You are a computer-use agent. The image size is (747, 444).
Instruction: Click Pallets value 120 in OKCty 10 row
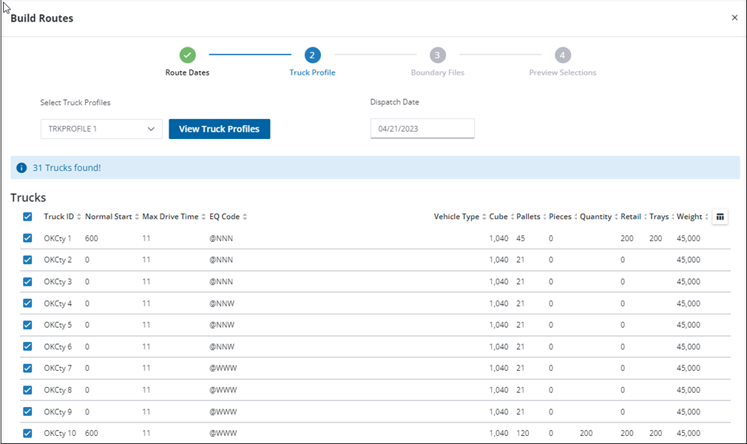[523, 433]
